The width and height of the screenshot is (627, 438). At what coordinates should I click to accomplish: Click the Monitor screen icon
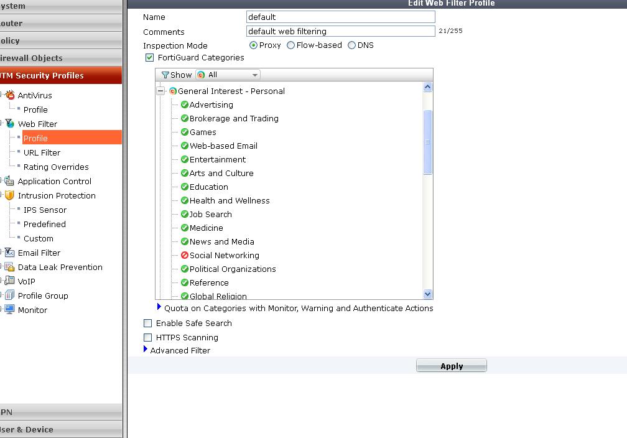[9, 310]
